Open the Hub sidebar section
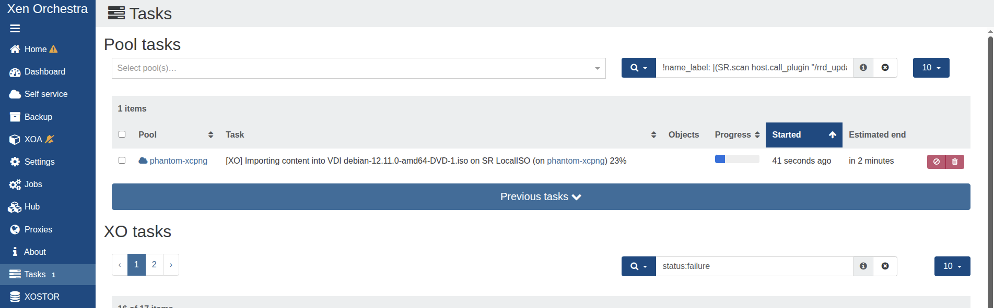The width and height of the screenshot is (994, 308). [31, 207]
